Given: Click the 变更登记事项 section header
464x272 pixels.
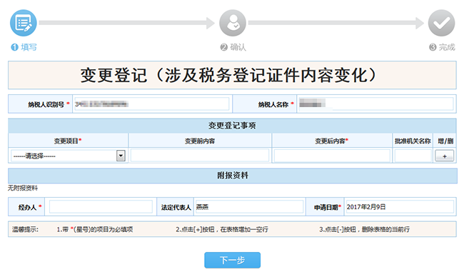Looking at the screenshot, I should 232,126.
